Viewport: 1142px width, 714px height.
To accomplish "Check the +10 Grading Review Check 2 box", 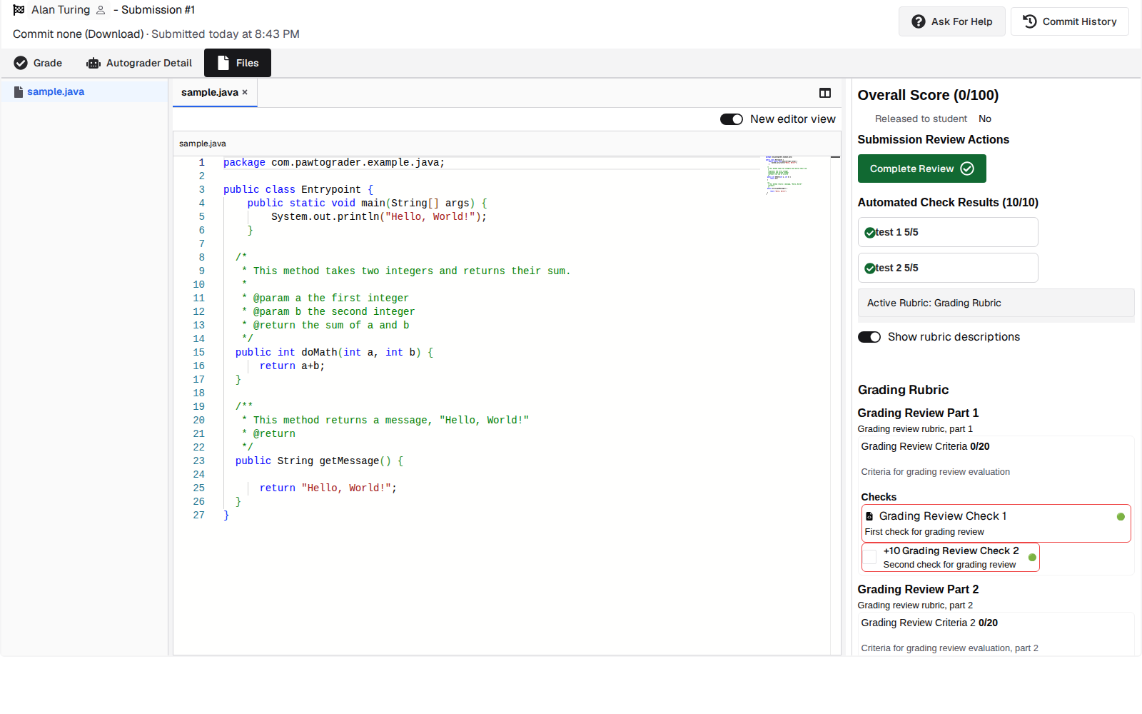I will tap(870, 557).
